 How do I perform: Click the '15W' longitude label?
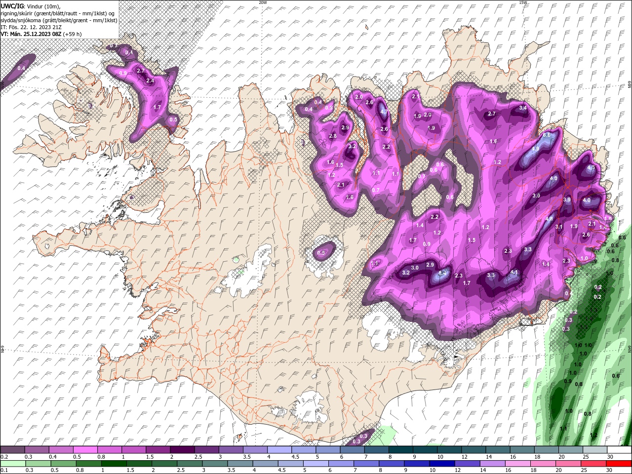[523, 2]
